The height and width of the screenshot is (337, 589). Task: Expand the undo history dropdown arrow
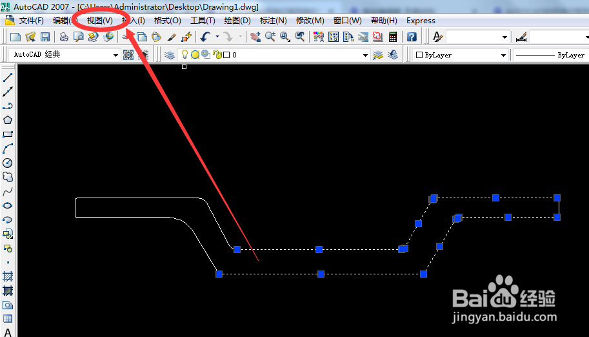(217, 37)
